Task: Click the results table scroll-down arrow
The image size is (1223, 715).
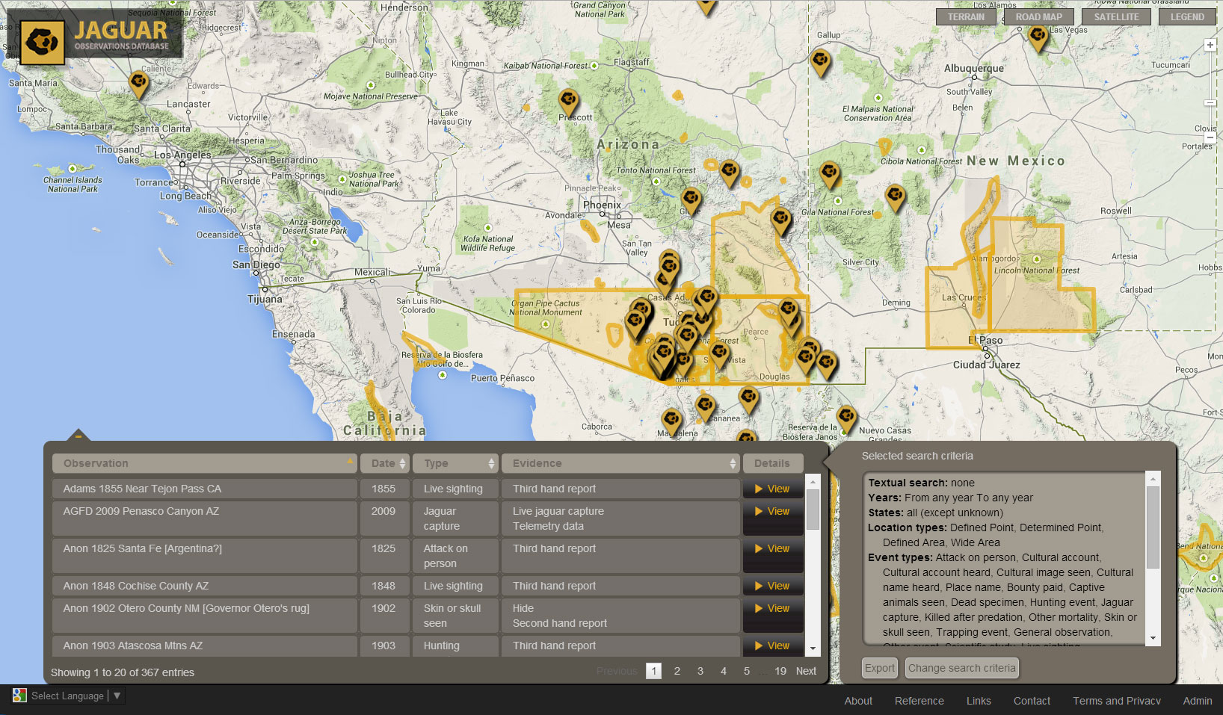Action: (813, 649)
